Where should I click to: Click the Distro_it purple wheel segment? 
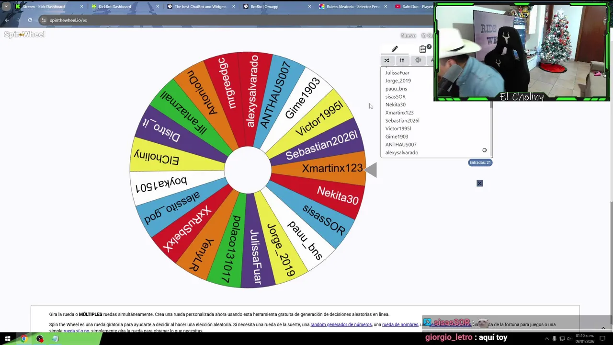coord(162,131)
